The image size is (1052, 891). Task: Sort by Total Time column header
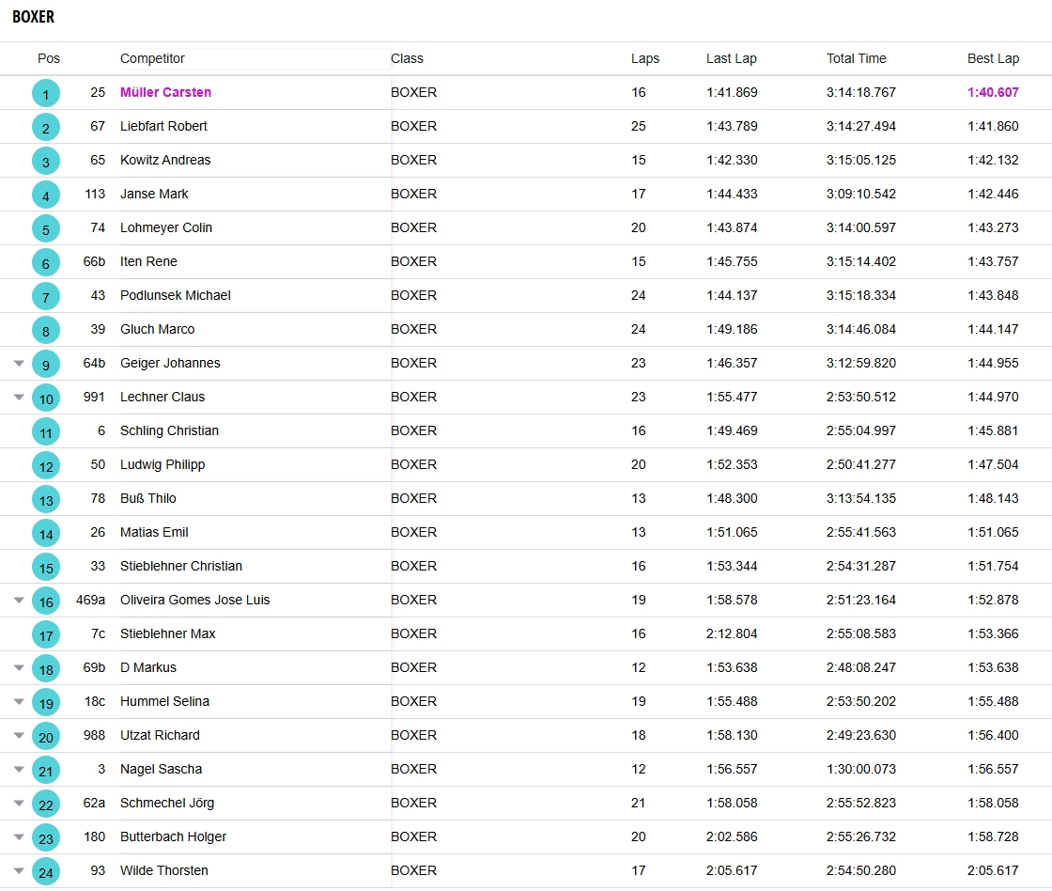pos(856,58)
